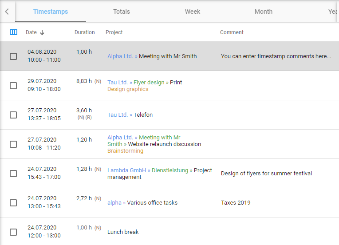
Task: Click the timestamp comment on first row
Action: 276,56
